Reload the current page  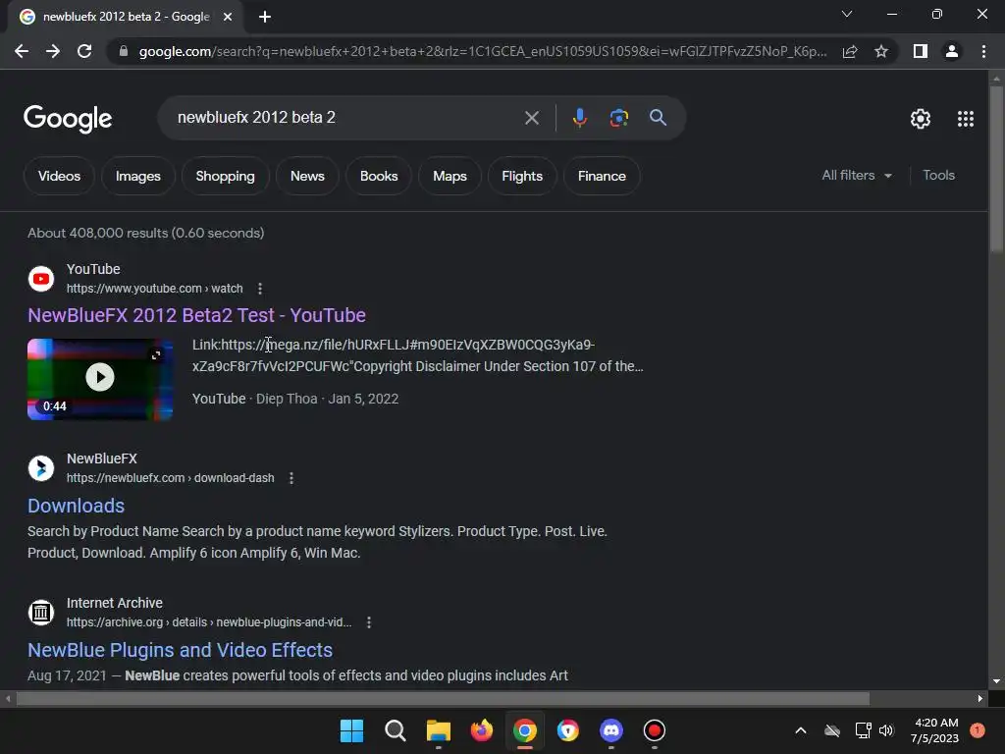[84, 51]
